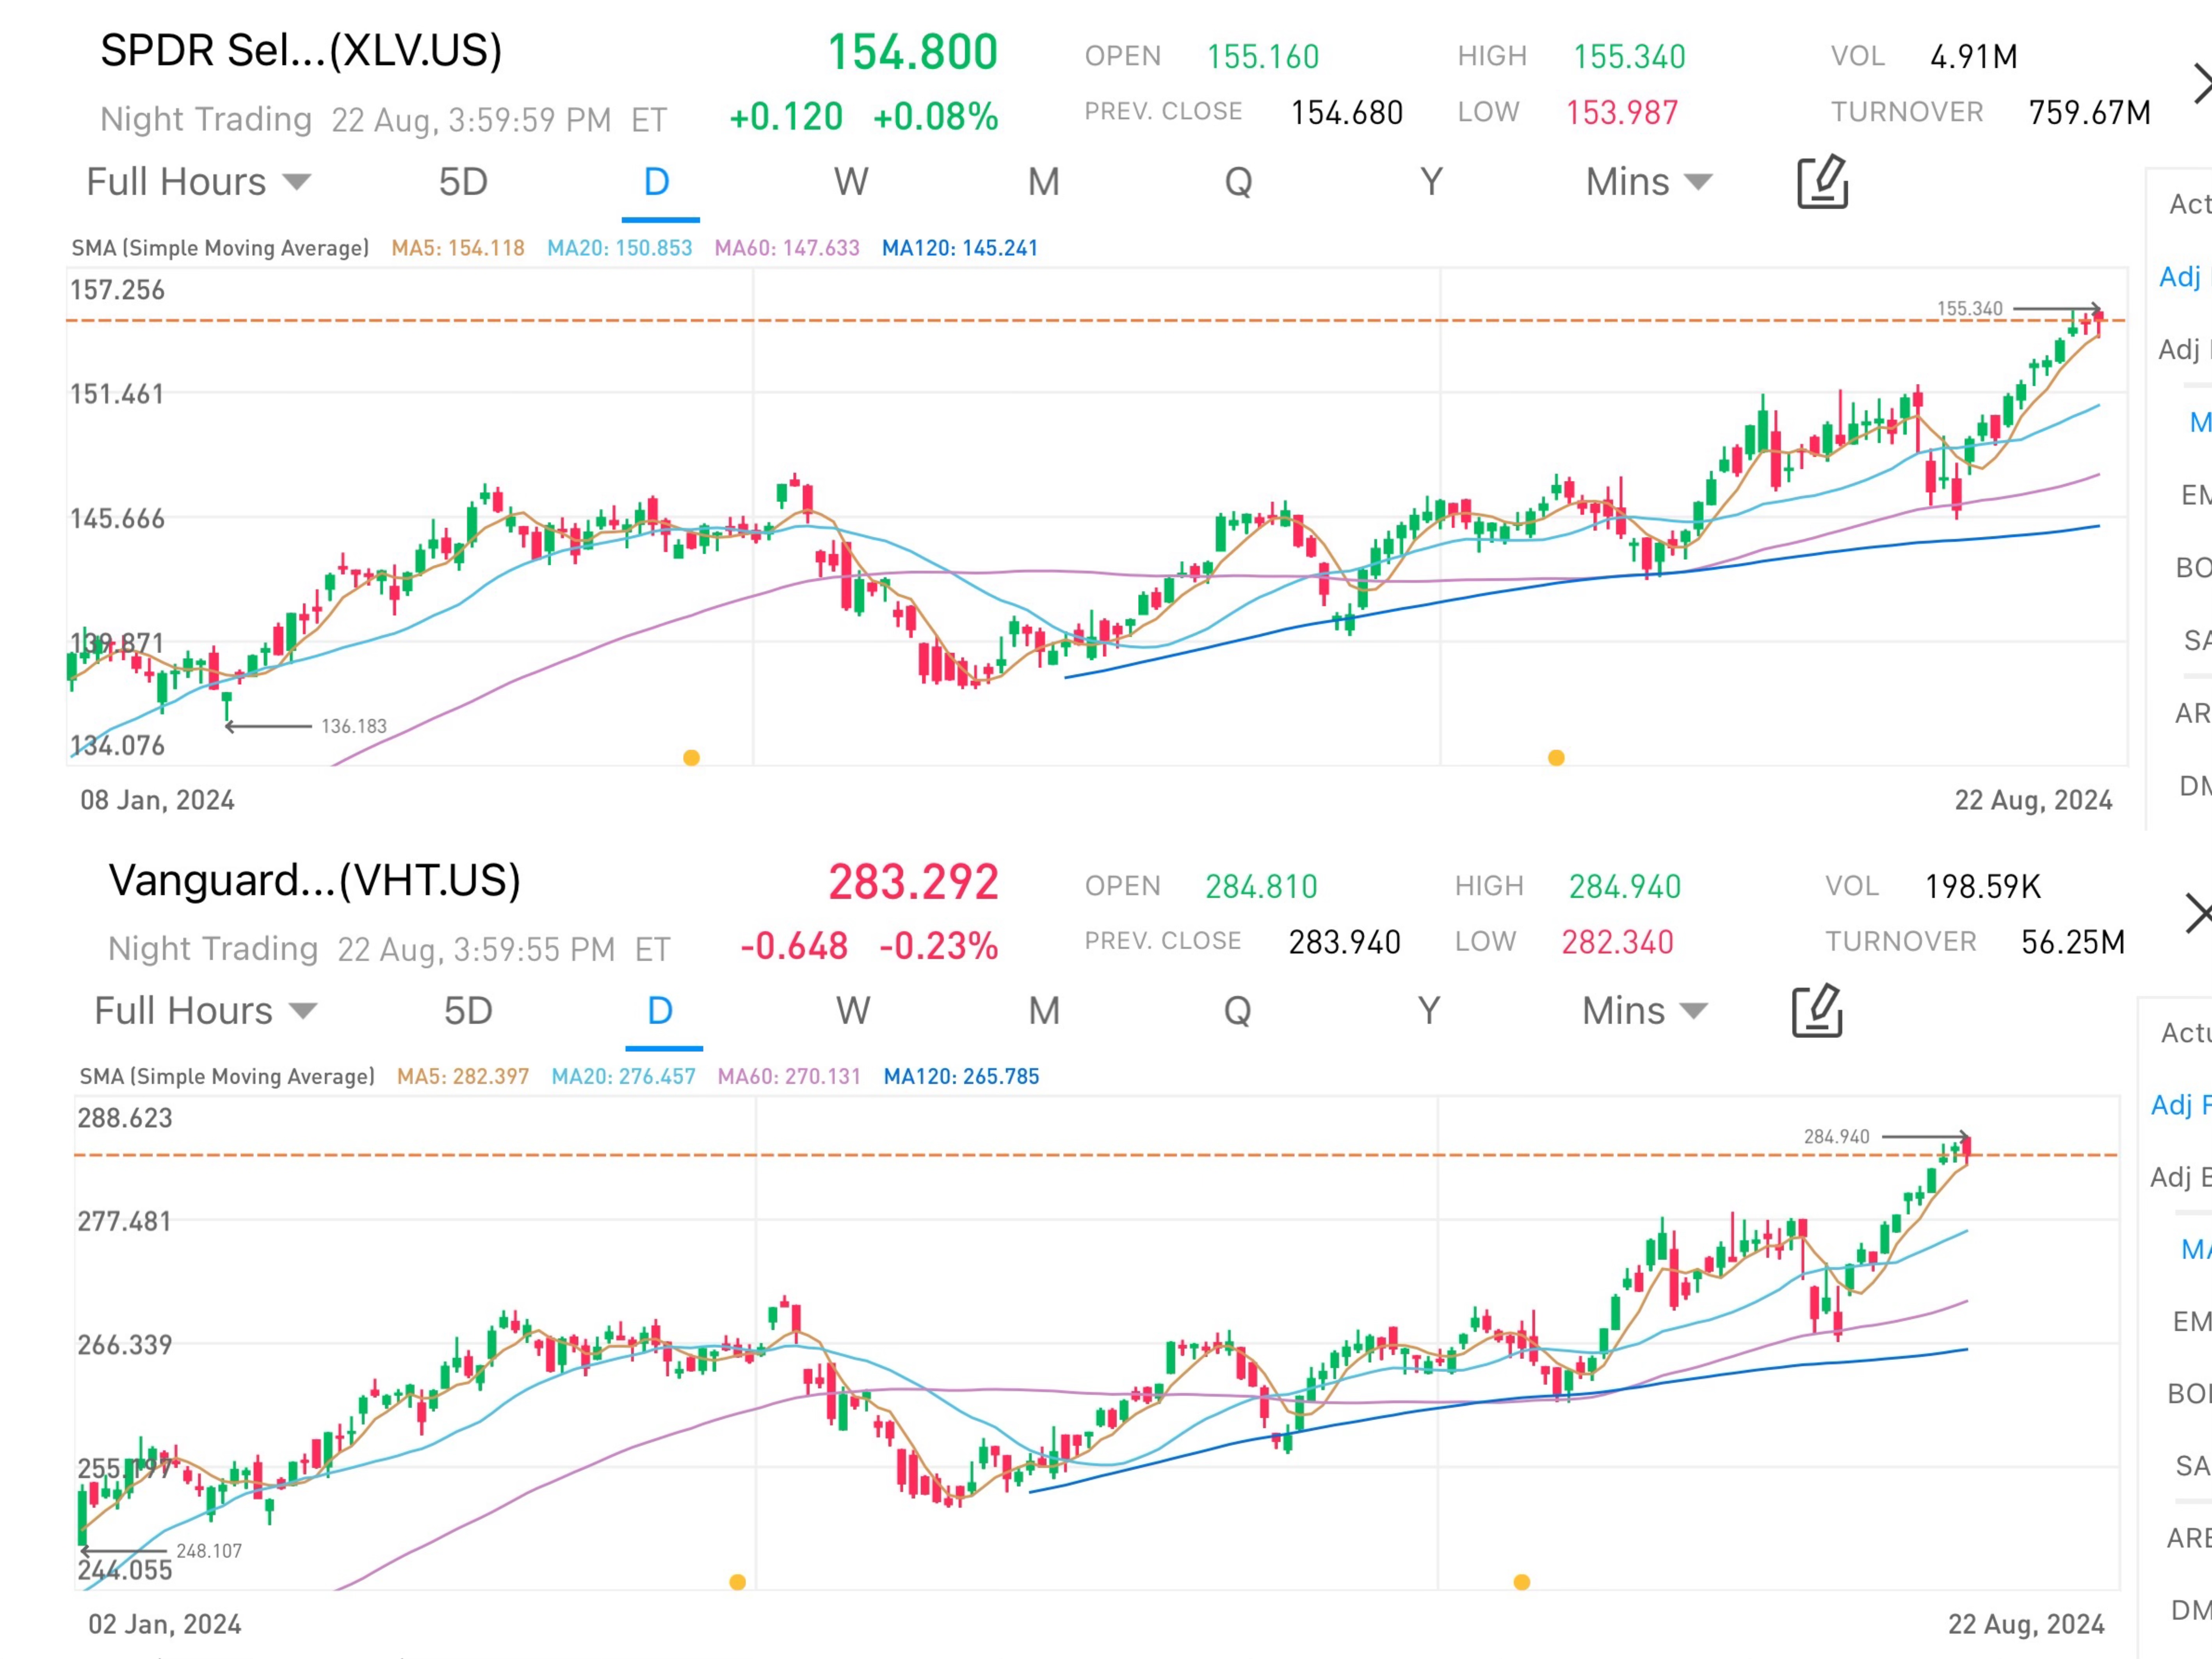The height and width of the screenshot is (1659, 2212).
Task: Switch XLV chart to 5D view
Action: (463, 182)
